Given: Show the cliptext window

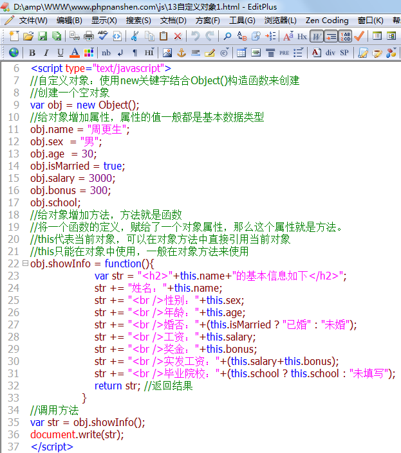Looking at the screenshot, I should pyautogui.click(x=377, y=36).
